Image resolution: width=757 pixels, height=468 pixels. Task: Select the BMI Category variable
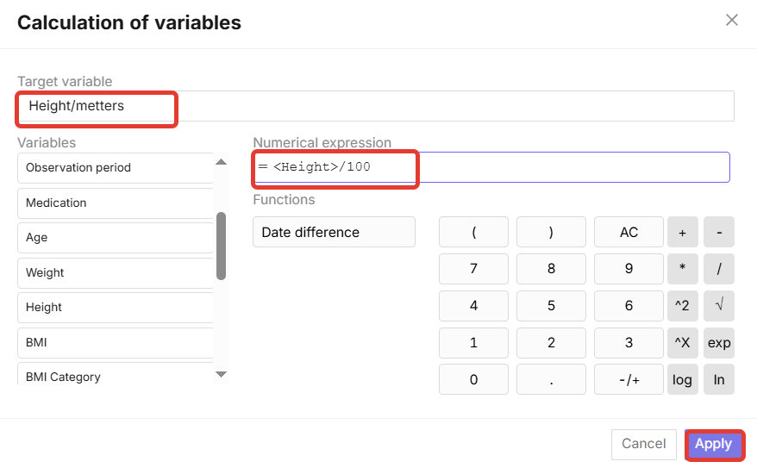tap(115, 377)
